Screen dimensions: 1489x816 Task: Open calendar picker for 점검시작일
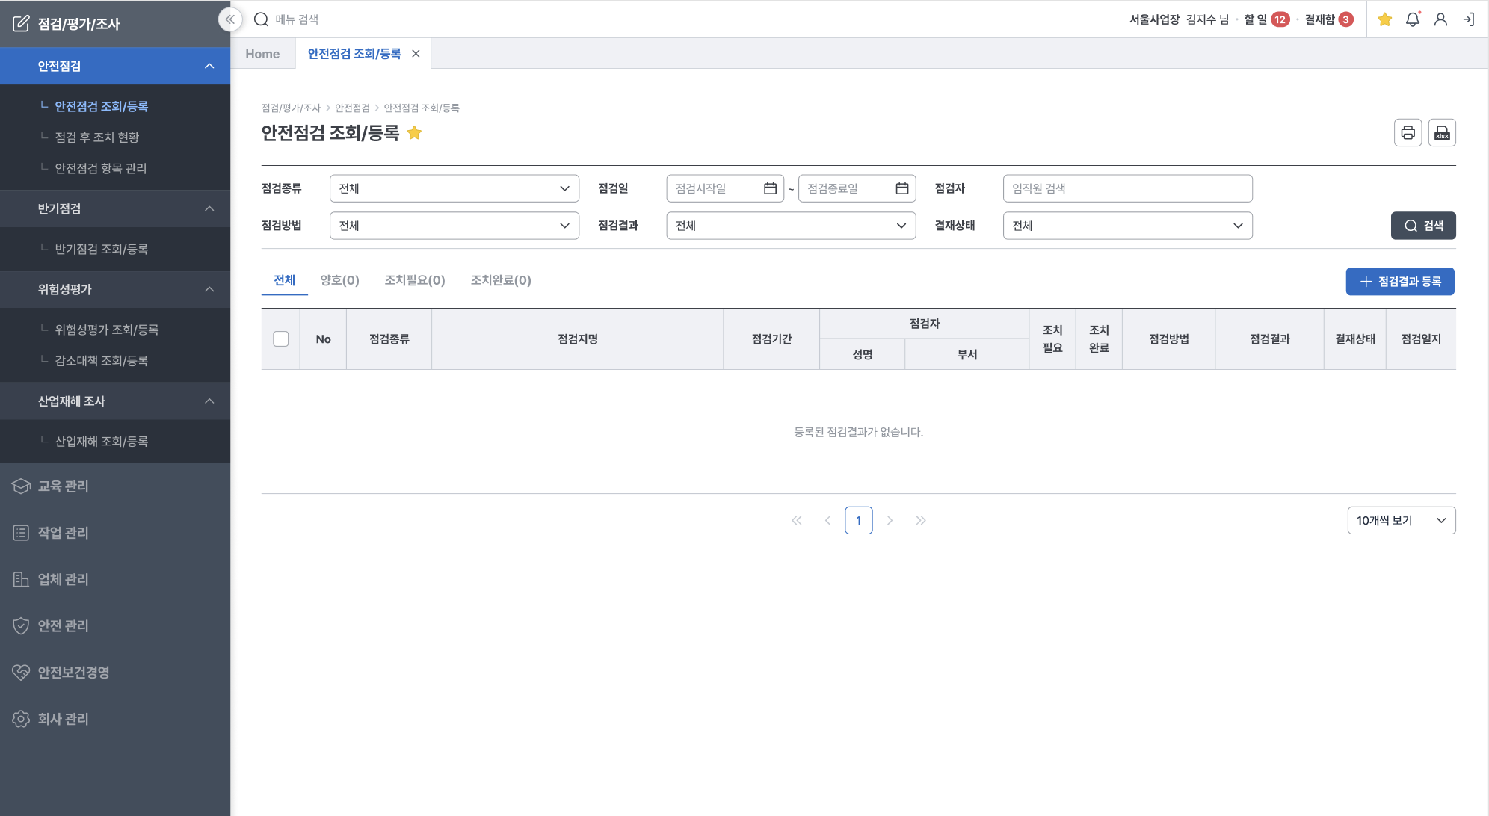pyautogui.click(x=770, y=188)
